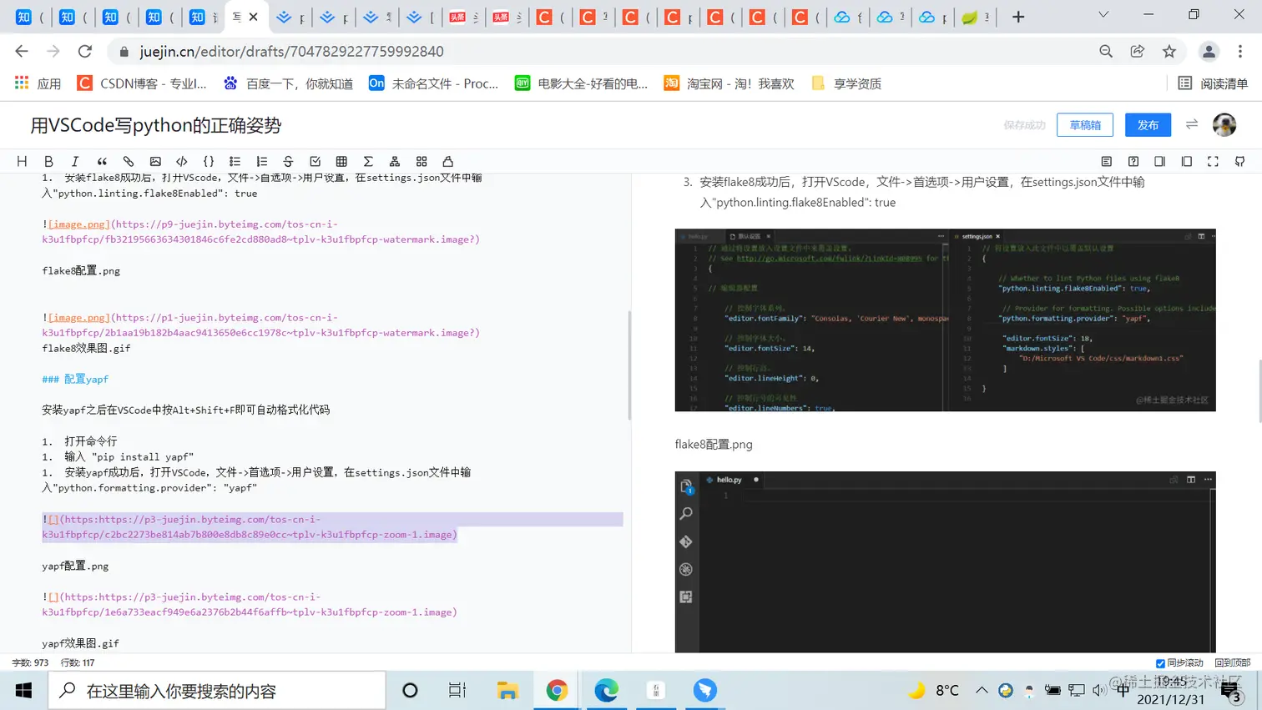This screenshot has width=1262, height=710.
Task: Open the user avatar menu
Action: pyautogui.click(x=1224, y=124)
